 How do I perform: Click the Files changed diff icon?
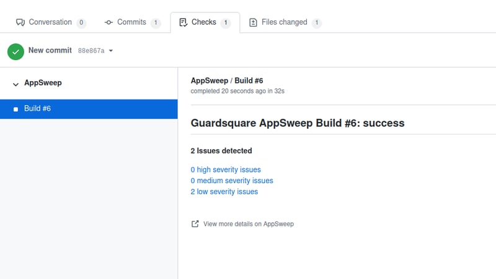[x=253, y=22]
